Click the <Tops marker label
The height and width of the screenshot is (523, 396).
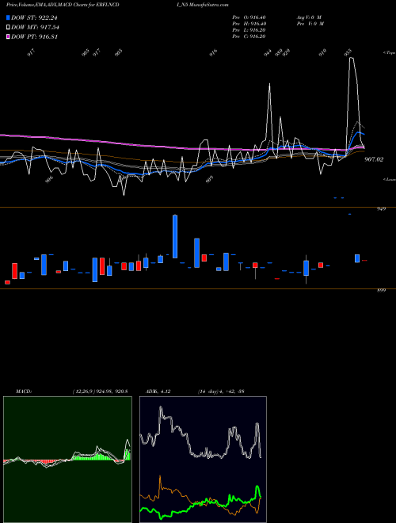click(x=389, y=53)
